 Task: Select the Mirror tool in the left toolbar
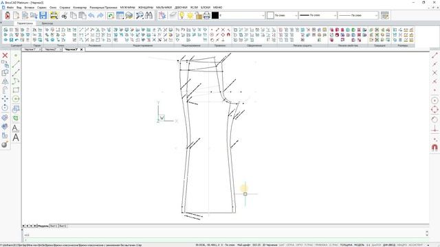tap(5, 82)
